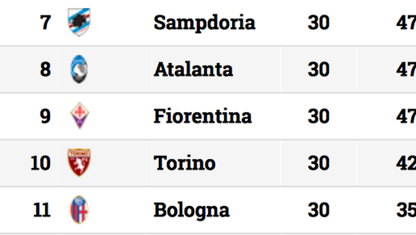416x235 pixels.
Task: Open the Bologna team name
Action: coord(191,211)
